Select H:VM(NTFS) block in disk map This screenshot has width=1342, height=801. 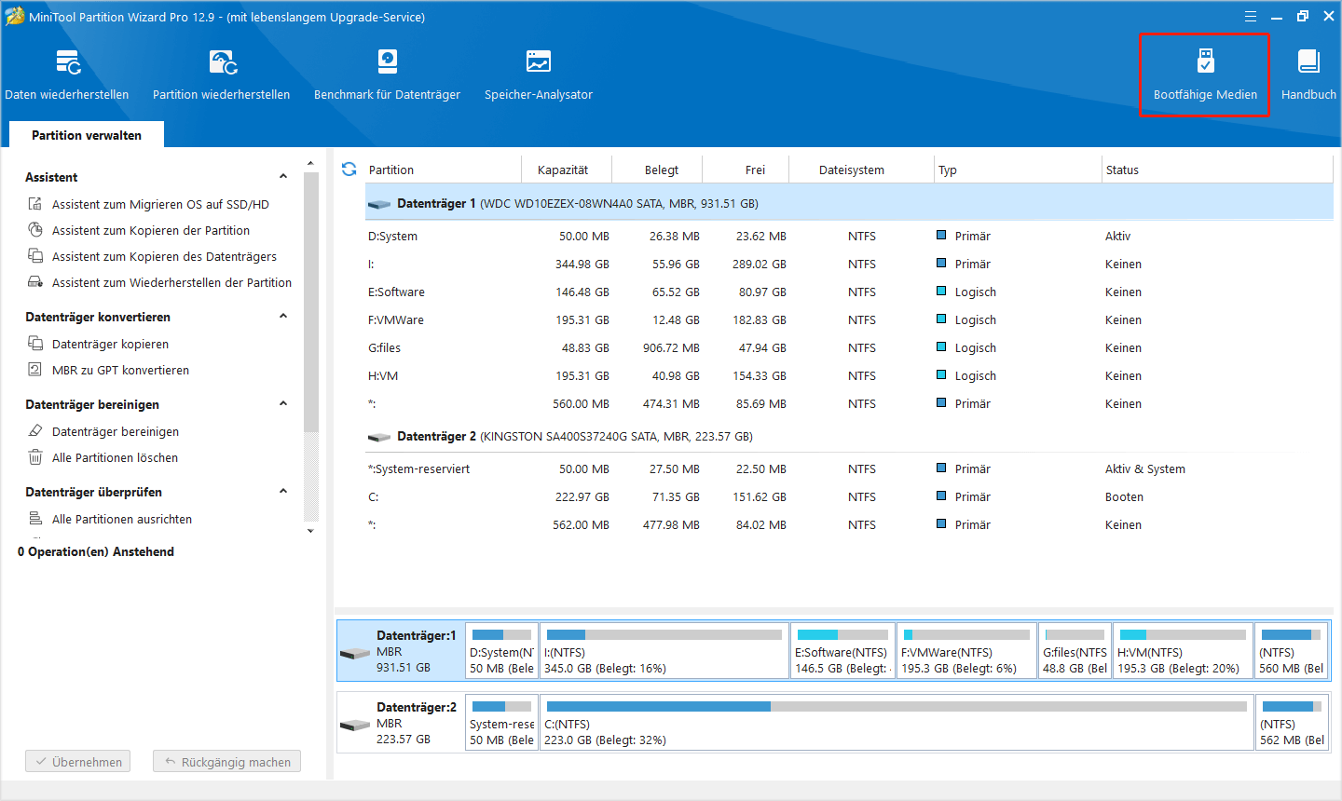pyautogui.click(x=1184, y=651)
